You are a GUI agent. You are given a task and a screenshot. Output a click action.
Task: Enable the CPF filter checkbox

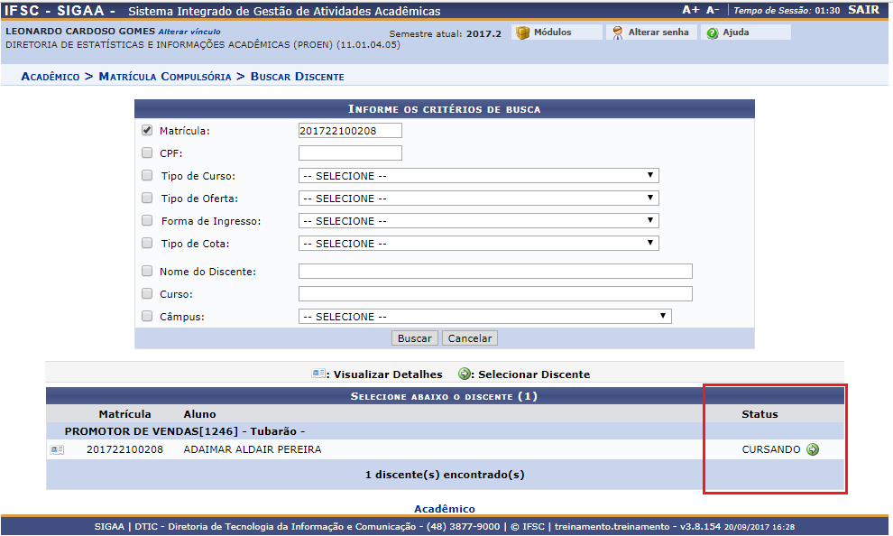(147, 153)
